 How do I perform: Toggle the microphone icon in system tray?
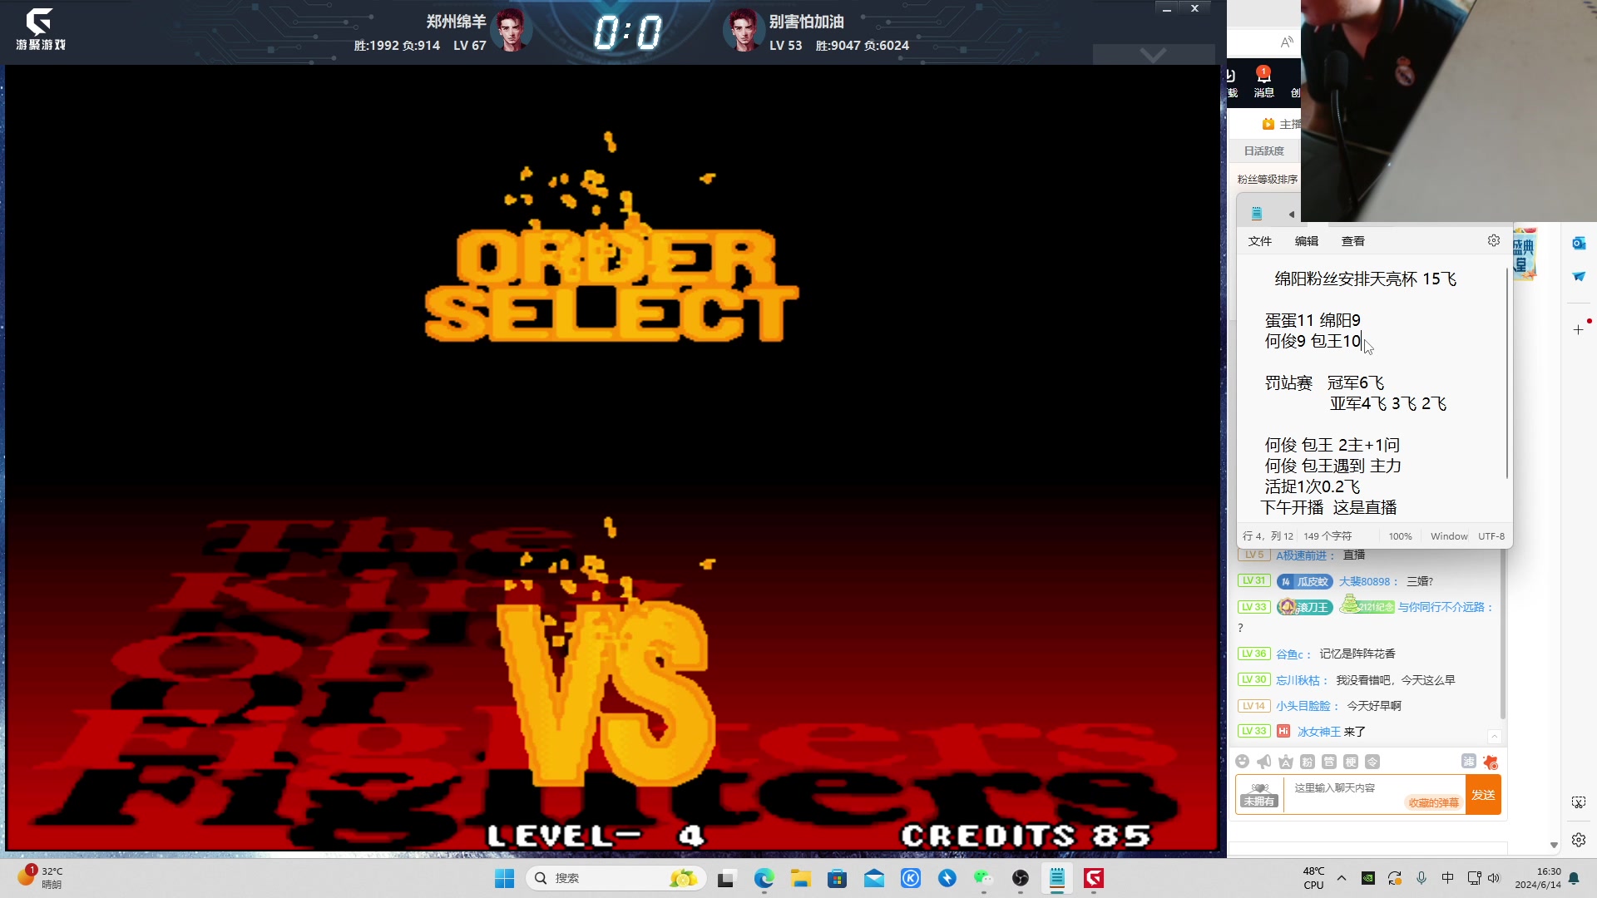click(x=1421, y=878)
